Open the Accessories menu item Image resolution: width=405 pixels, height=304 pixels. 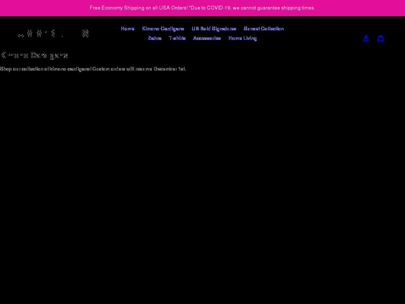[x=207, y=38]
